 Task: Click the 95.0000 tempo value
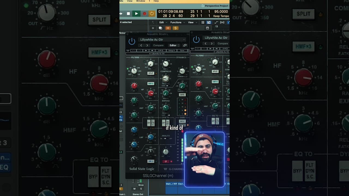[221, 11]
